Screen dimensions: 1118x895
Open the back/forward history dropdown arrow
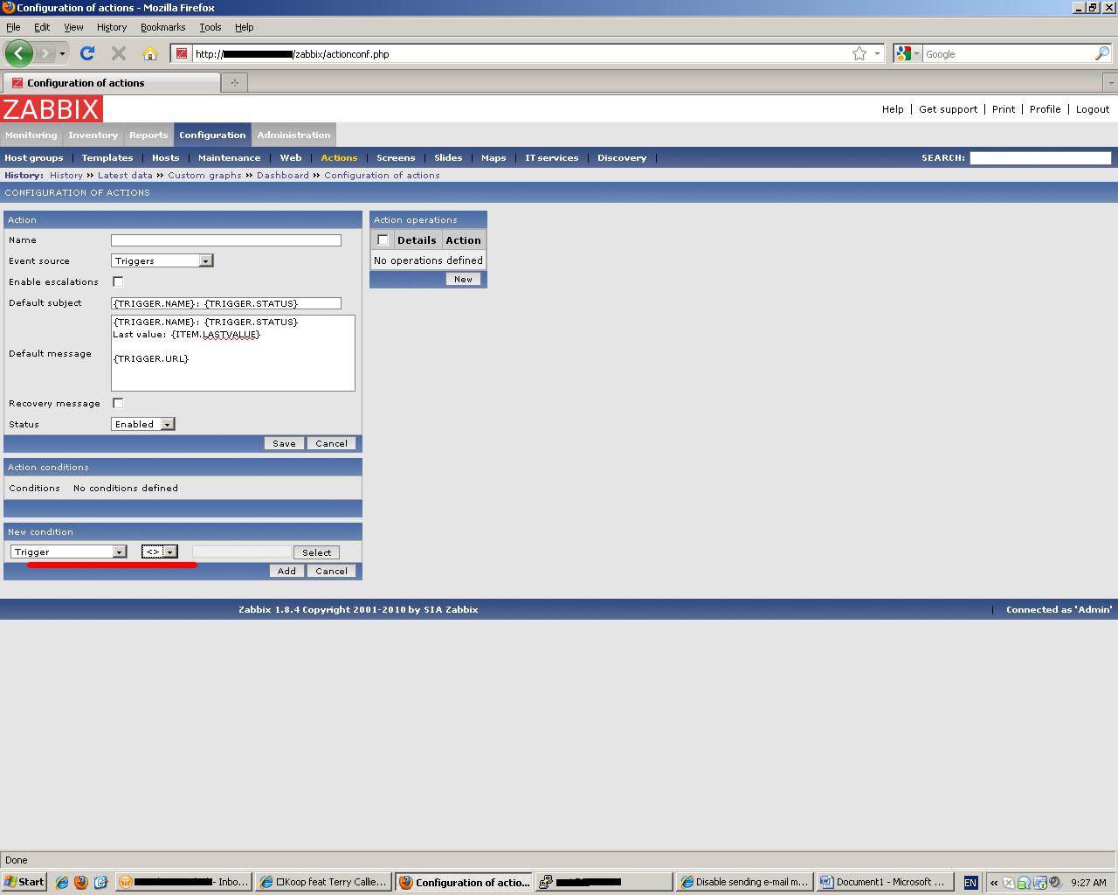coord(62,53)
